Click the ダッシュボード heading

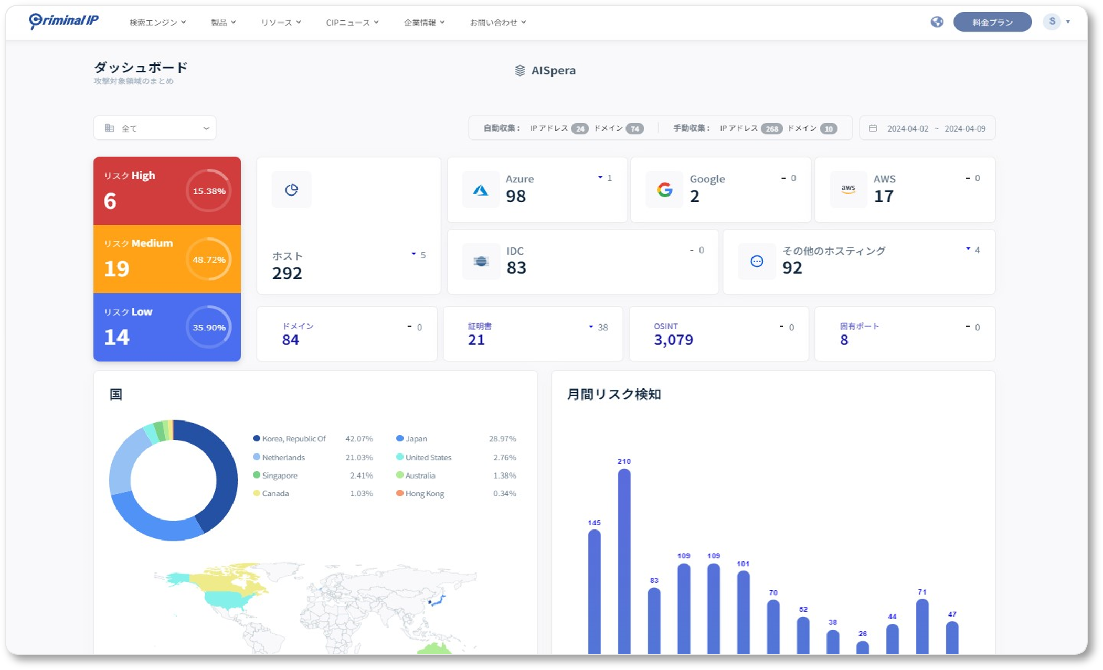(x=141, y=68)
